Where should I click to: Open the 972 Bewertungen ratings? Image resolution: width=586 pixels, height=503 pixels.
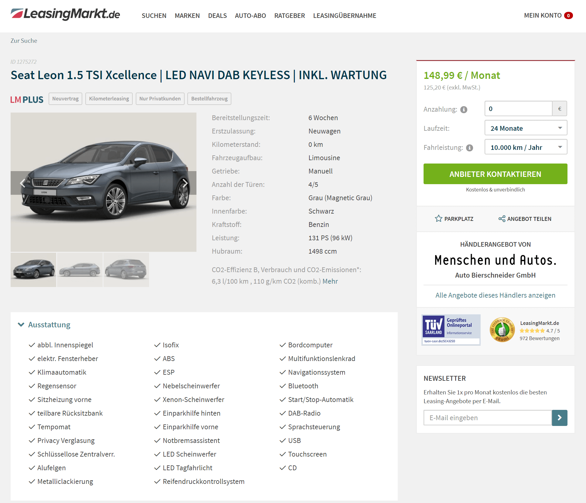[539, 338]
